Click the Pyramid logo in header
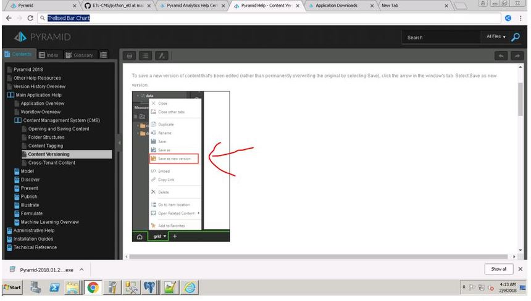Image resolution: width=531 pixels, height=301 pixels. pos(43,37)
